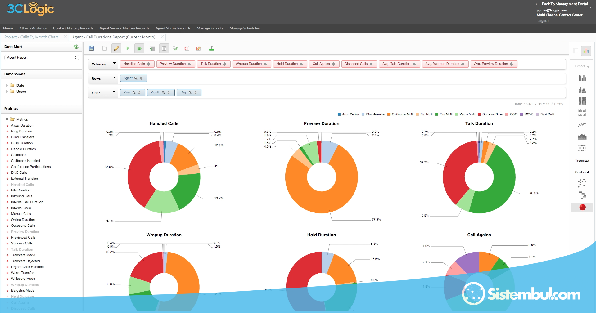Click John Parker legend color swatch
This screenshot has width=596, height=313.
click(x=339, y=114)
